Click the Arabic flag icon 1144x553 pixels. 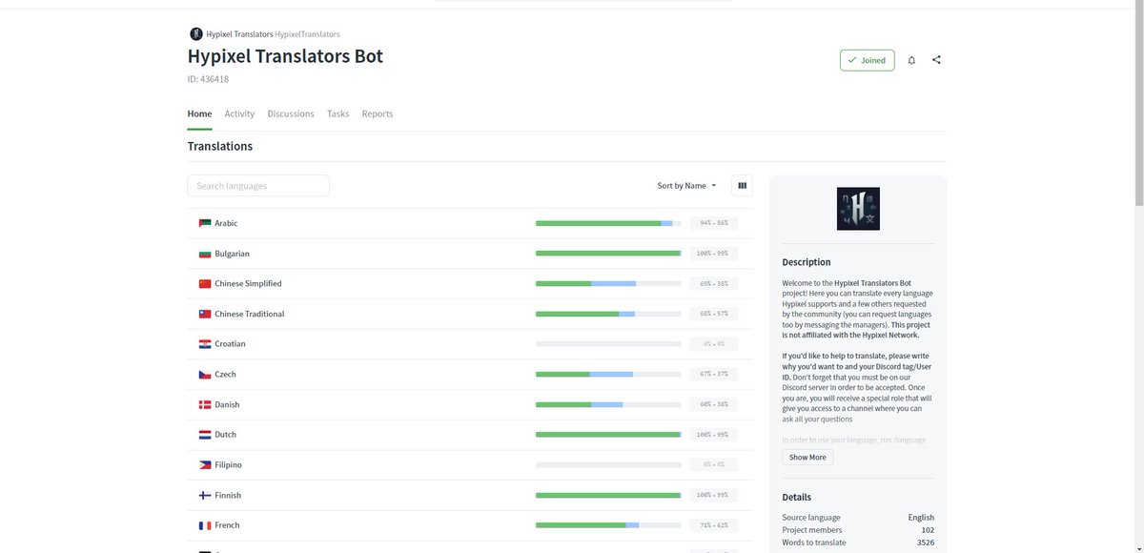pyautogui.click(x=205, y=223)
